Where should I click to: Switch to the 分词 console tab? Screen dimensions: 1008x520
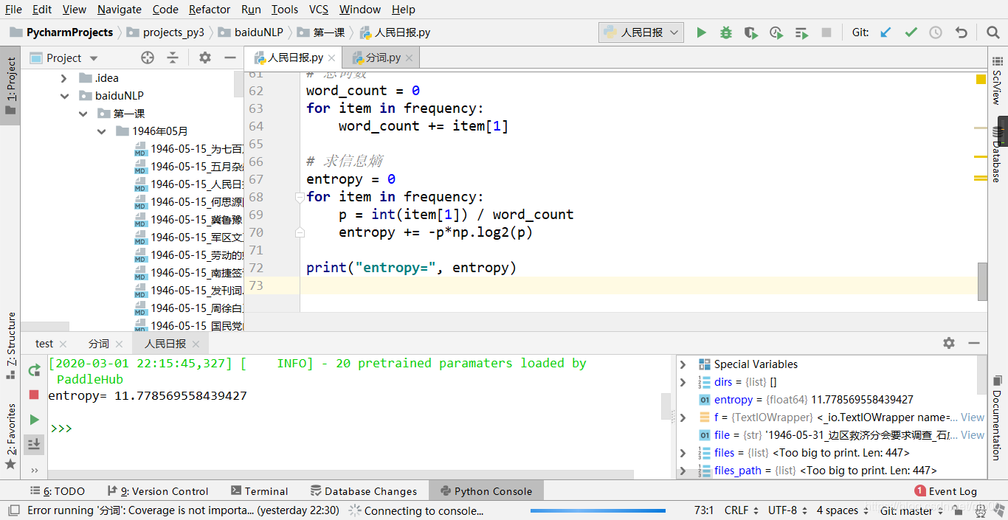coord(99,344)
